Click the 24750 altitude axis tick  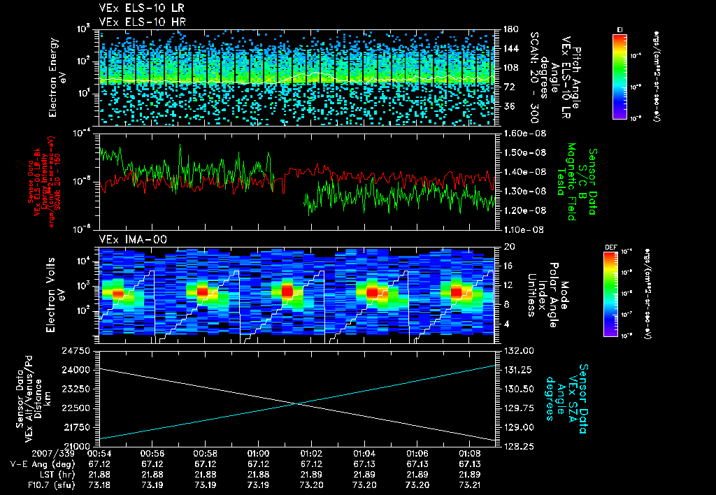click(76, 351)
